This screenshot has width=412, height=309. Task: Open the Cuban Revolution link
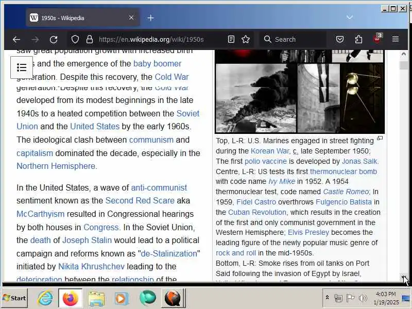point(257,212)
